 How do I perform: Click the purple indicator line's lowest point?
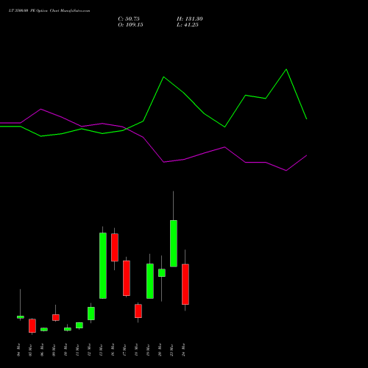tap(286, 171)
